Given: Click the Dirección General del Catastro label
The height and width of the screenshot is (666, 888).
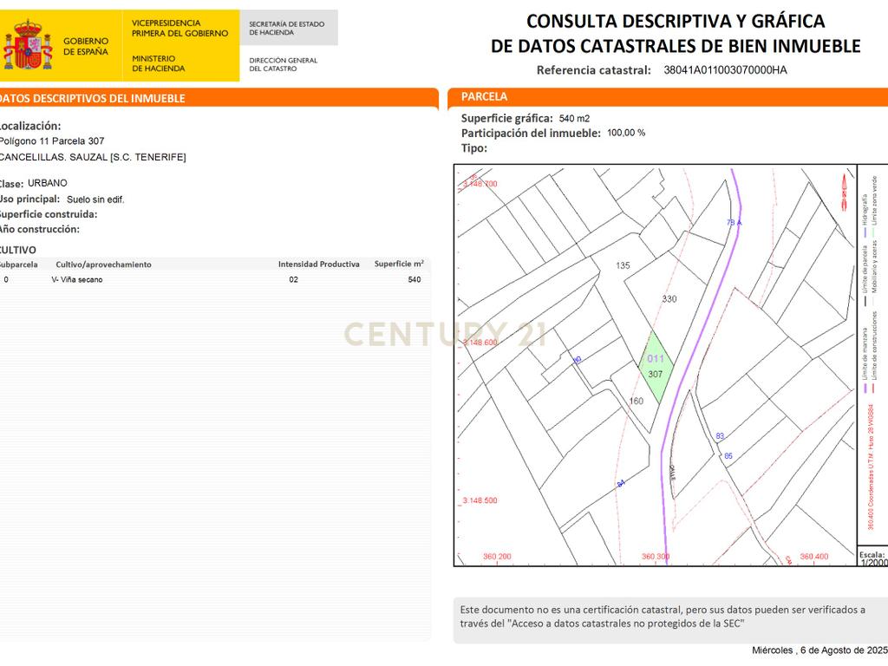Looking at the screenshot, I should tap(284, 64).
